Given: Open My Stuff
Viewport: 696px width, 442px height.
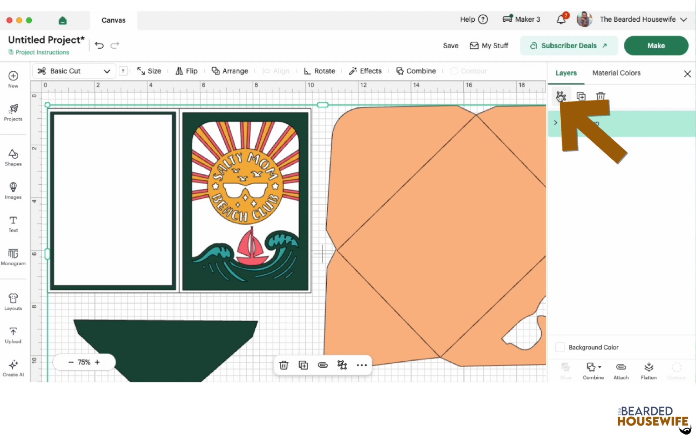Looking at the screenshot, I should coord(489,46).
